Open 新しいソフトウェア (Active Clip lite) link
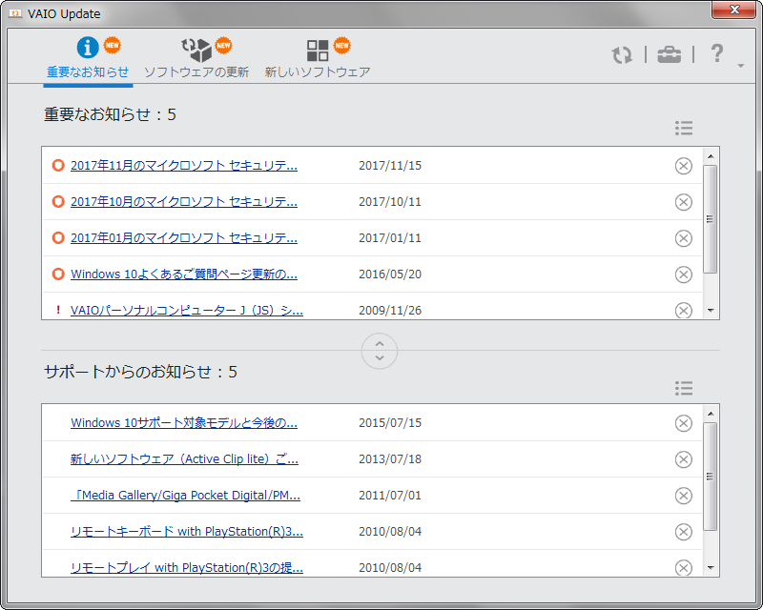Viewport: 763px width, 610px height. [x=184, y=459]
